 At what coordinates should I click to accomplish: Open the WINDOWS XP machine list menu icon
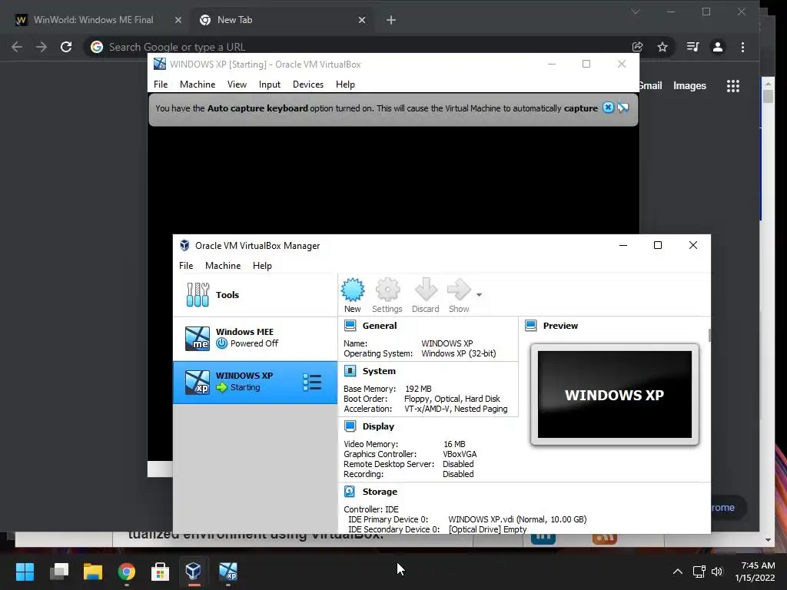[312, 383]
